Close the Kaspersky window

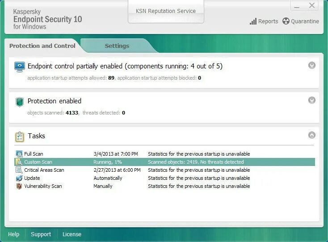311,6
